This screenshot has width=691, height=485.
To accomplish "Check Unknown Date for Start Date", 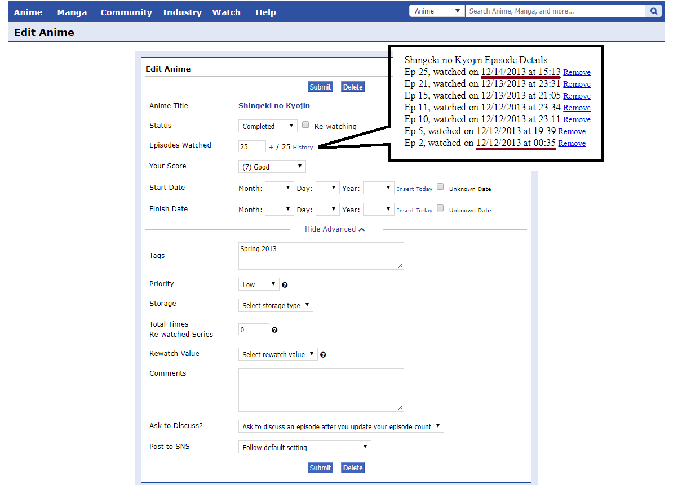I will (441, 187).
